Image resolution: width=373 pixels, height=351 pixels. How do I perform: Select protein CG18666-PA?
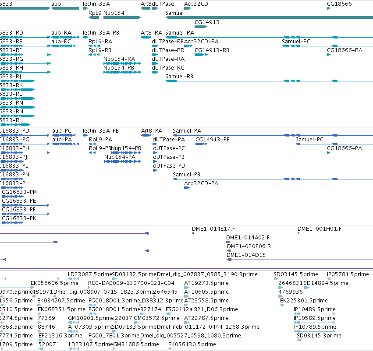tap(345, 148)
